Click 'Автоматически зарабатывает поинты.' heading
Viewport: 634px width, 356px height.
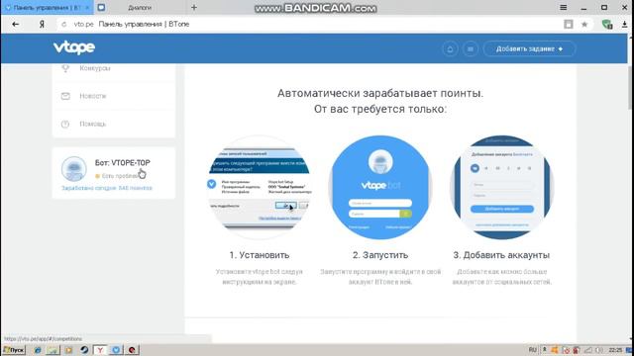(x=380, y=93)
